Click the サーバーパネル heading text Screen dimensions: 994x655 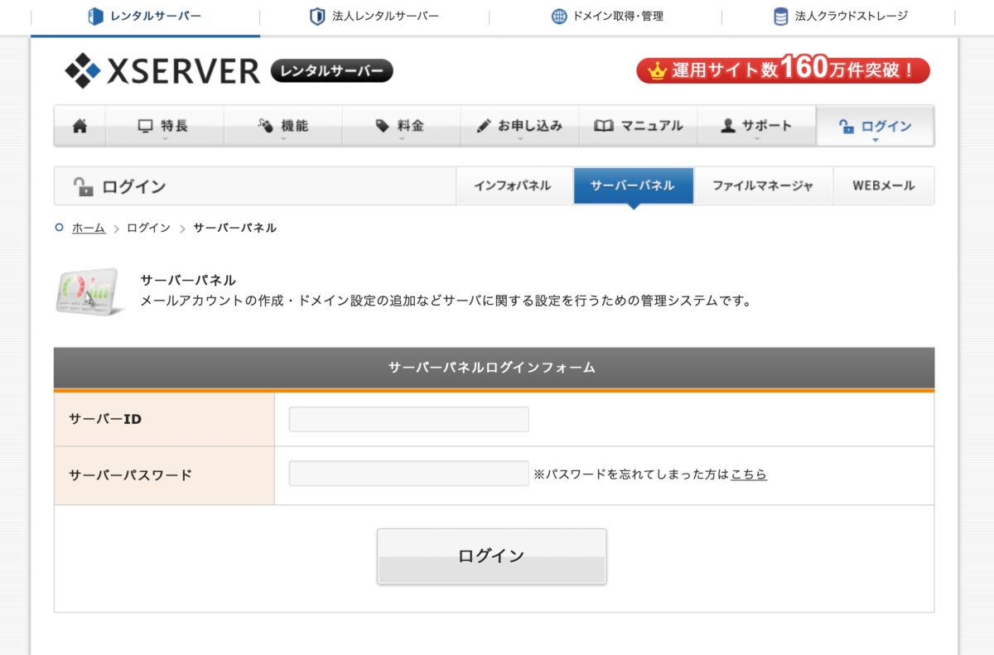point(188,280)
